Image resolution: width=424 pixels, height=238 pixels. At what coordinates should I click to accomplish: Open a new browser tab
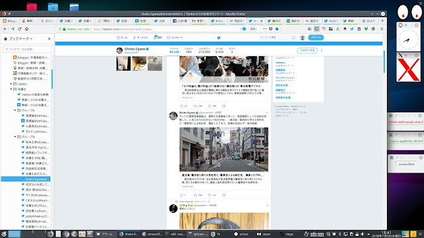click(382, 20)
